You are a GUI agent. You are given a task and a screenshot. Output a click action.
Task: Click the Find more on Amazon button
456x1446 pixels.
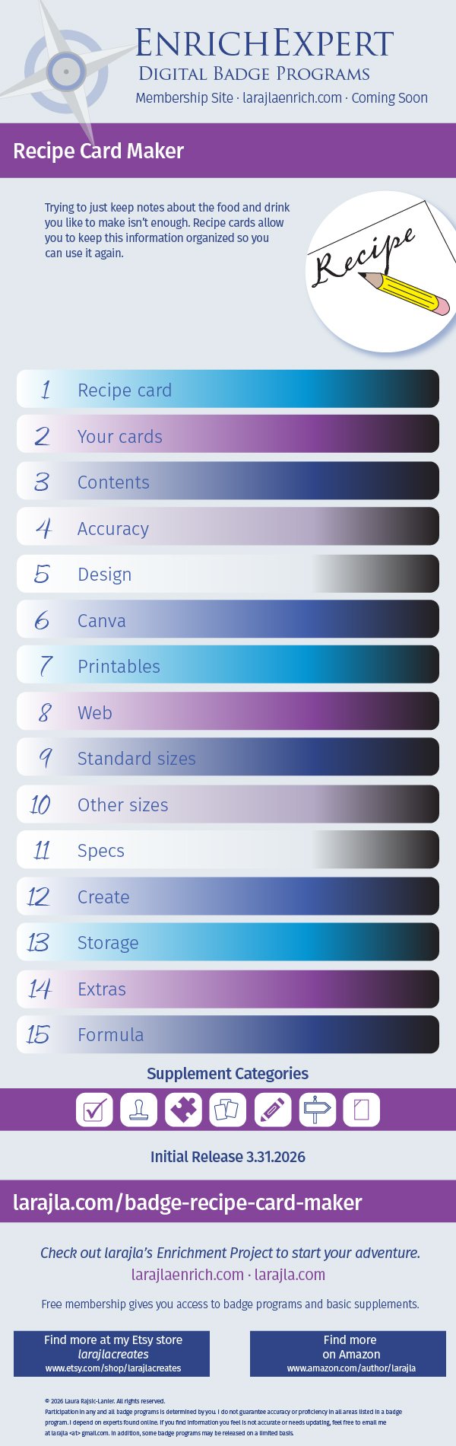pos(350,1353)
